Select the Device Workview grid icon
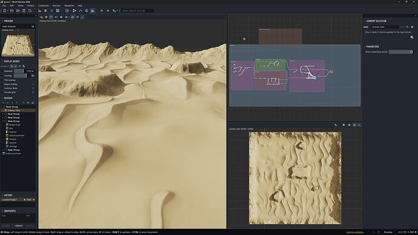 (67, 11)
